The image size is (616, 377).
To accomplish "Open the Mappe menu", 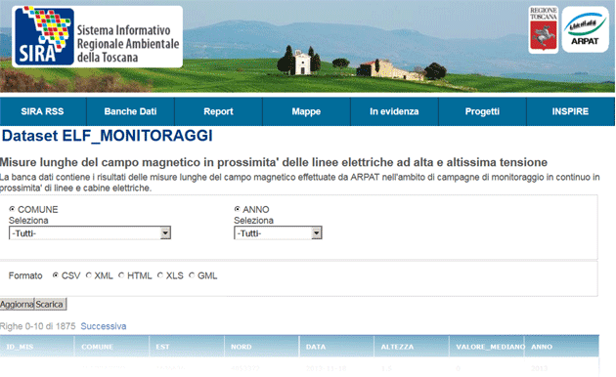I will tap(306, 111).
